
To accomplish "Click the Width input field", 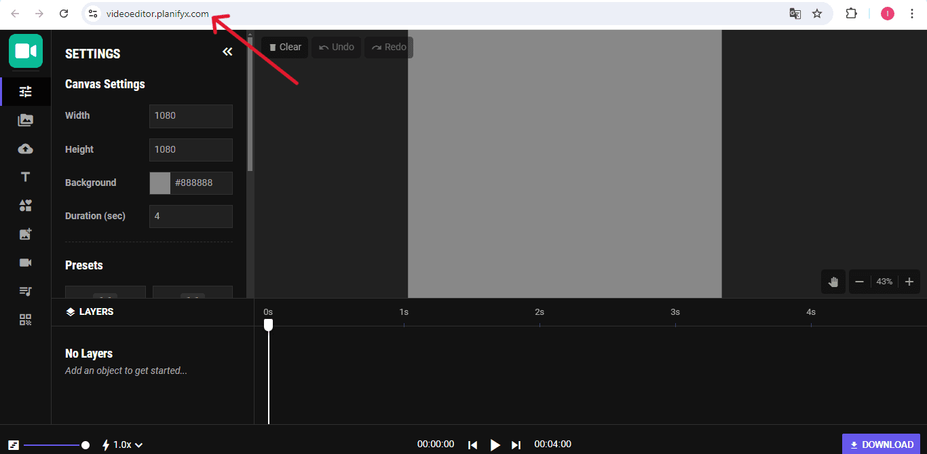I will click(191, 116).
